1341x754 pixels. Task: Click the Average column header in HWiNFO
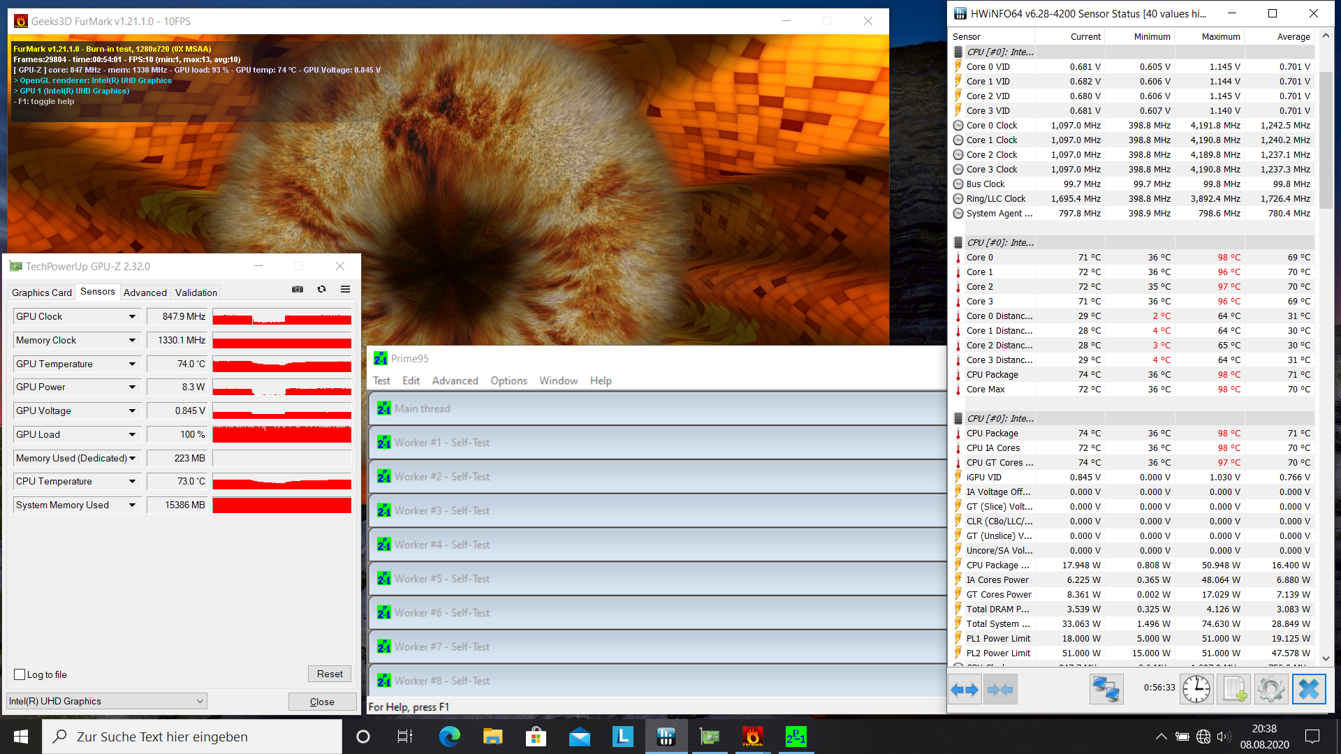(x=1280, y=36)
